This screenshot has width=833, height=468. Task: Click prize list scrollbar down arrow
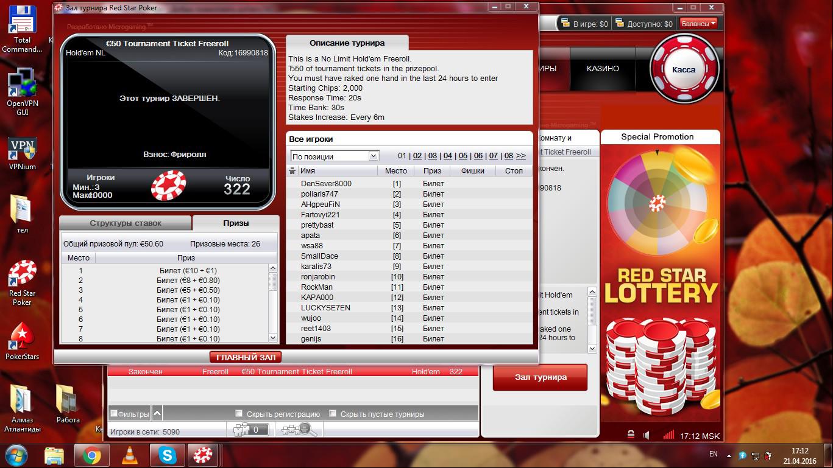[x=272, y=338]
